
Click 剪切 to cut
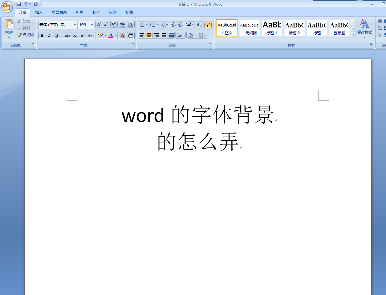click(x=24, y=21)
